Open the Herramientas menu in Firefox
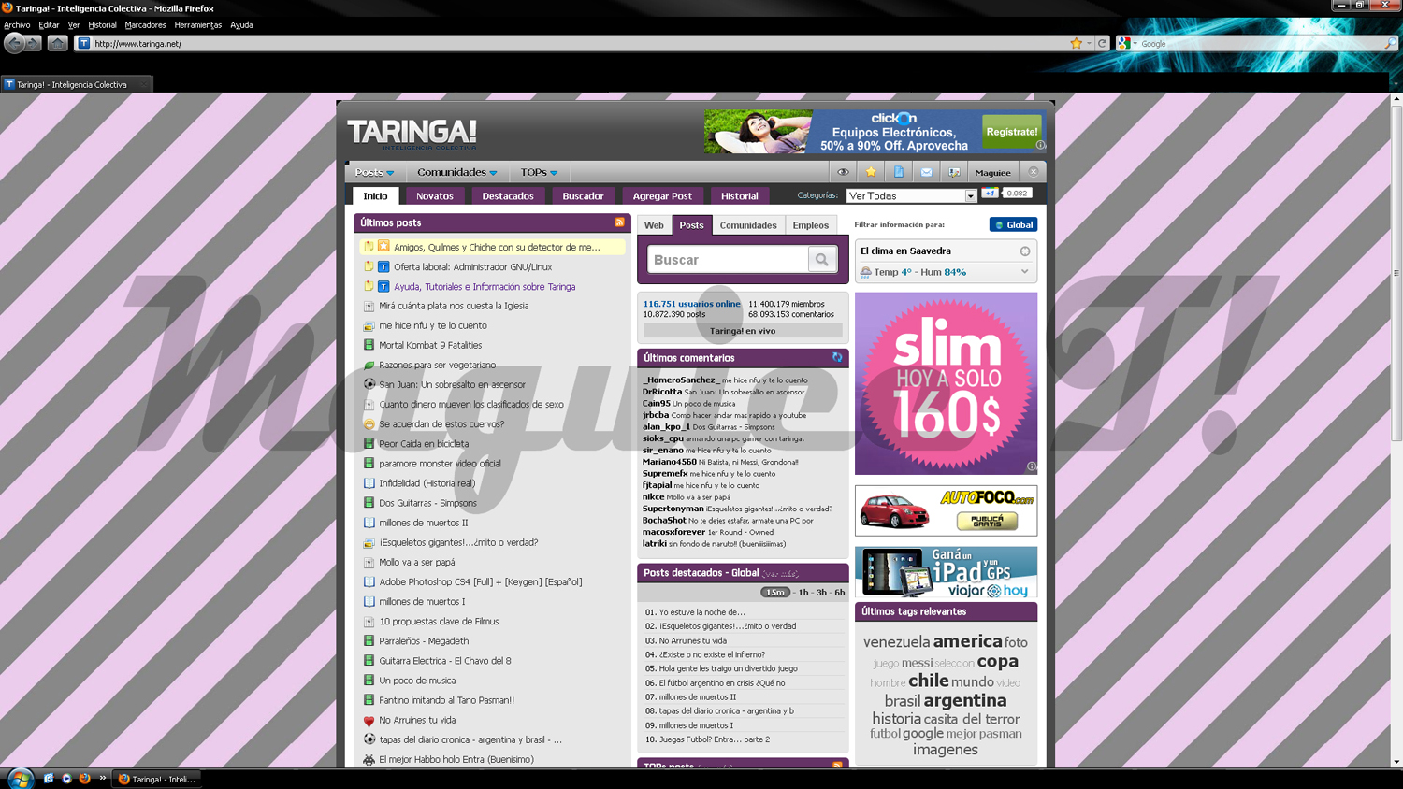 (197, 25)
